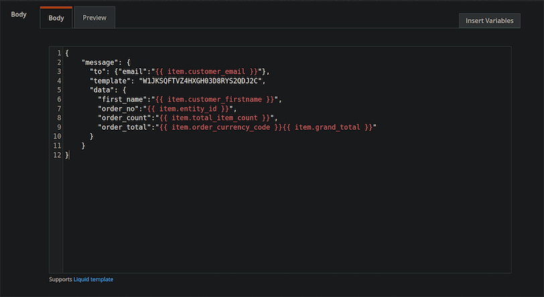Screen dimensions: 544x297
Task: Click the "order_count" key text
Action: (124, 118)
